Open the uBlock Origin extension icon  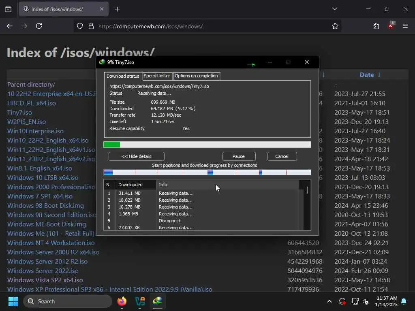tap(391, 26)
